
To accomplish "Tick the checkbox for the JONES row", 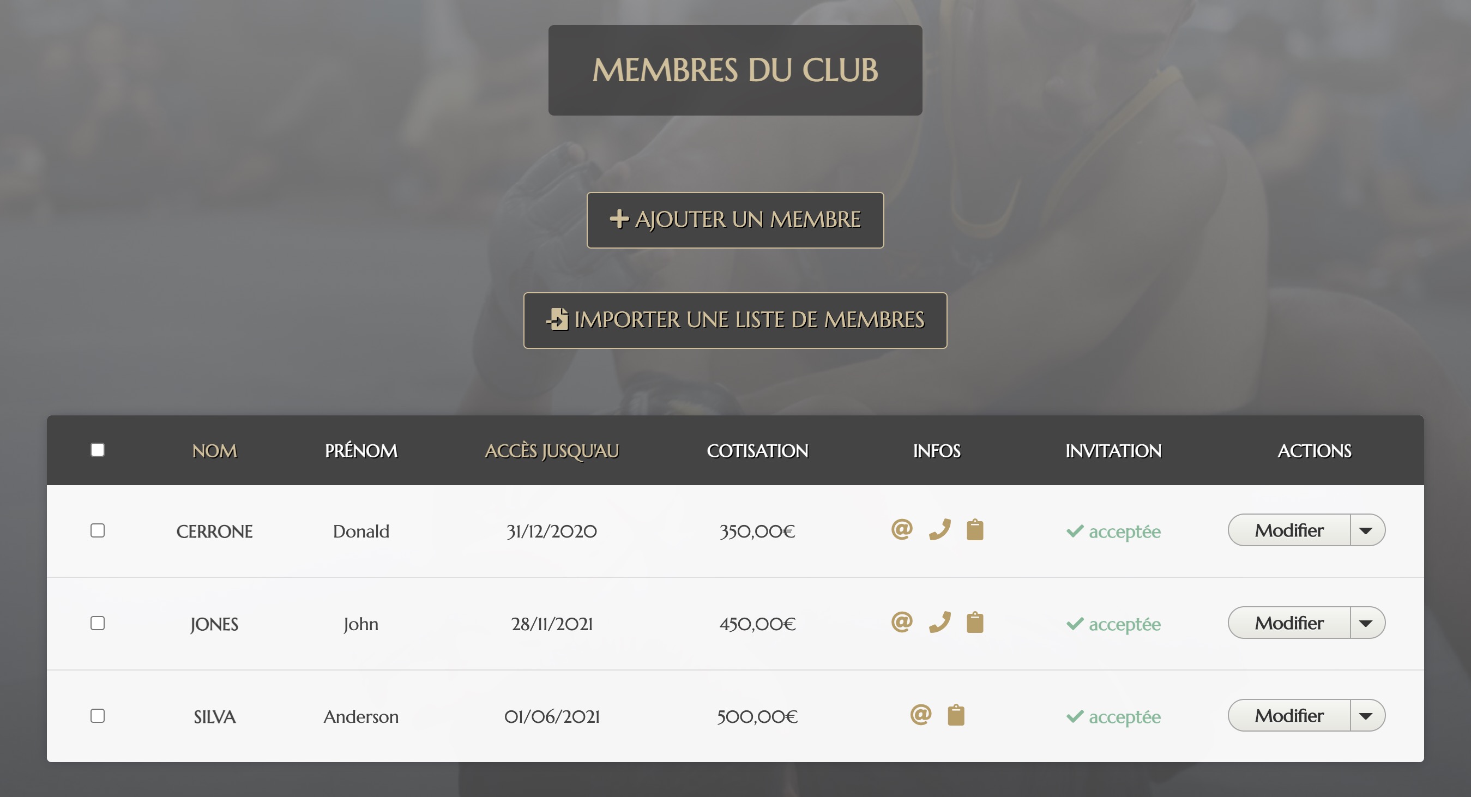I will 98,623.
